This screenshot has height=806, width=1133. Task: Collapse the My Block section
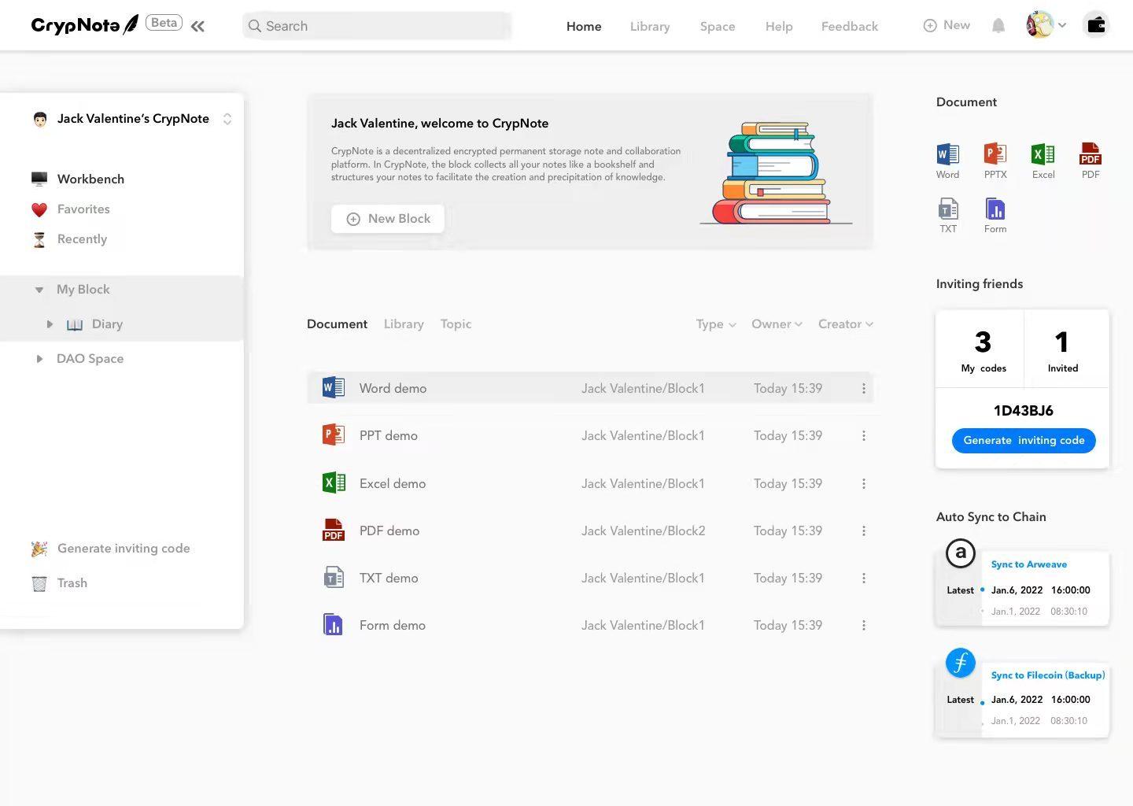click(x=39, y=290)
